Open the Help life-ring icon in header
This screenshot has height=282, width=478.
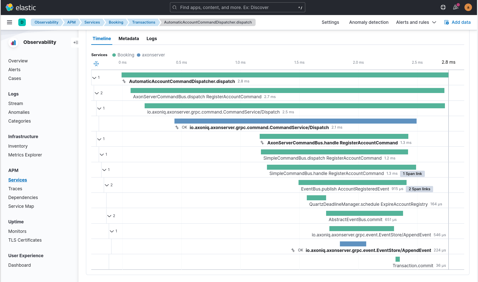(x=443, y=7)
